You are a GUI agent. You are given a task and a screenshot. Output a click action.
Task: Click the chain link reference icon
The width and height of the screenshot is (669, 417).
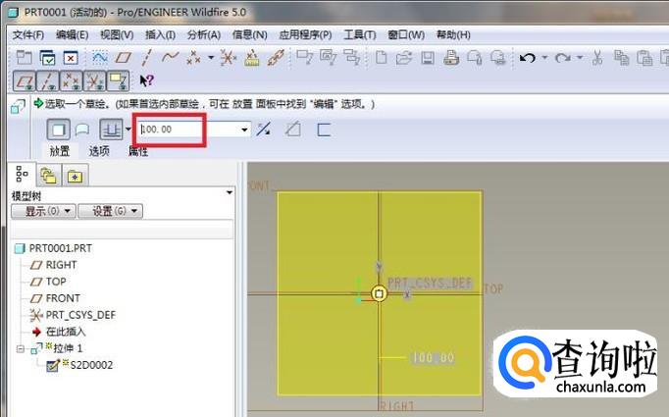click(x=276, y=58)
